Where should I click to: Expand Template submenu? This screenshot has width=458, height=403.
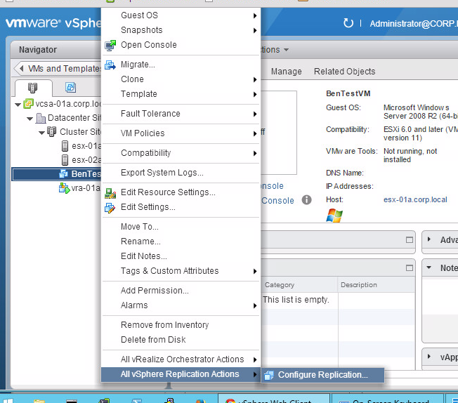pyautogui.click(x=181, y=94)
